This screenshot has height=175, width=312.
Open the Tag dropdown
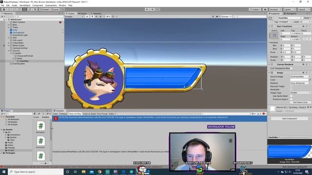coord(285,21)
